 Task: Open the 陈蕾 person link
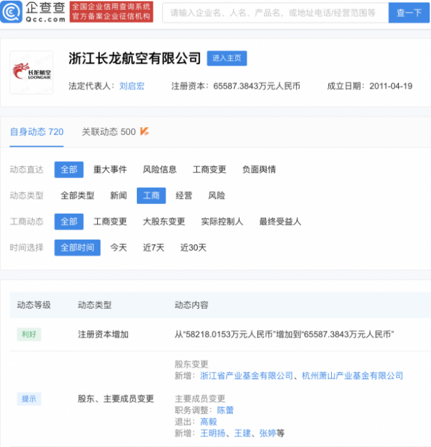(x=225, y=410)
